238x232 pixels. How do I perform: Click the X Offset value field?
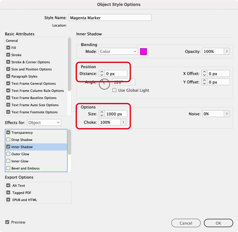(219, 73)
